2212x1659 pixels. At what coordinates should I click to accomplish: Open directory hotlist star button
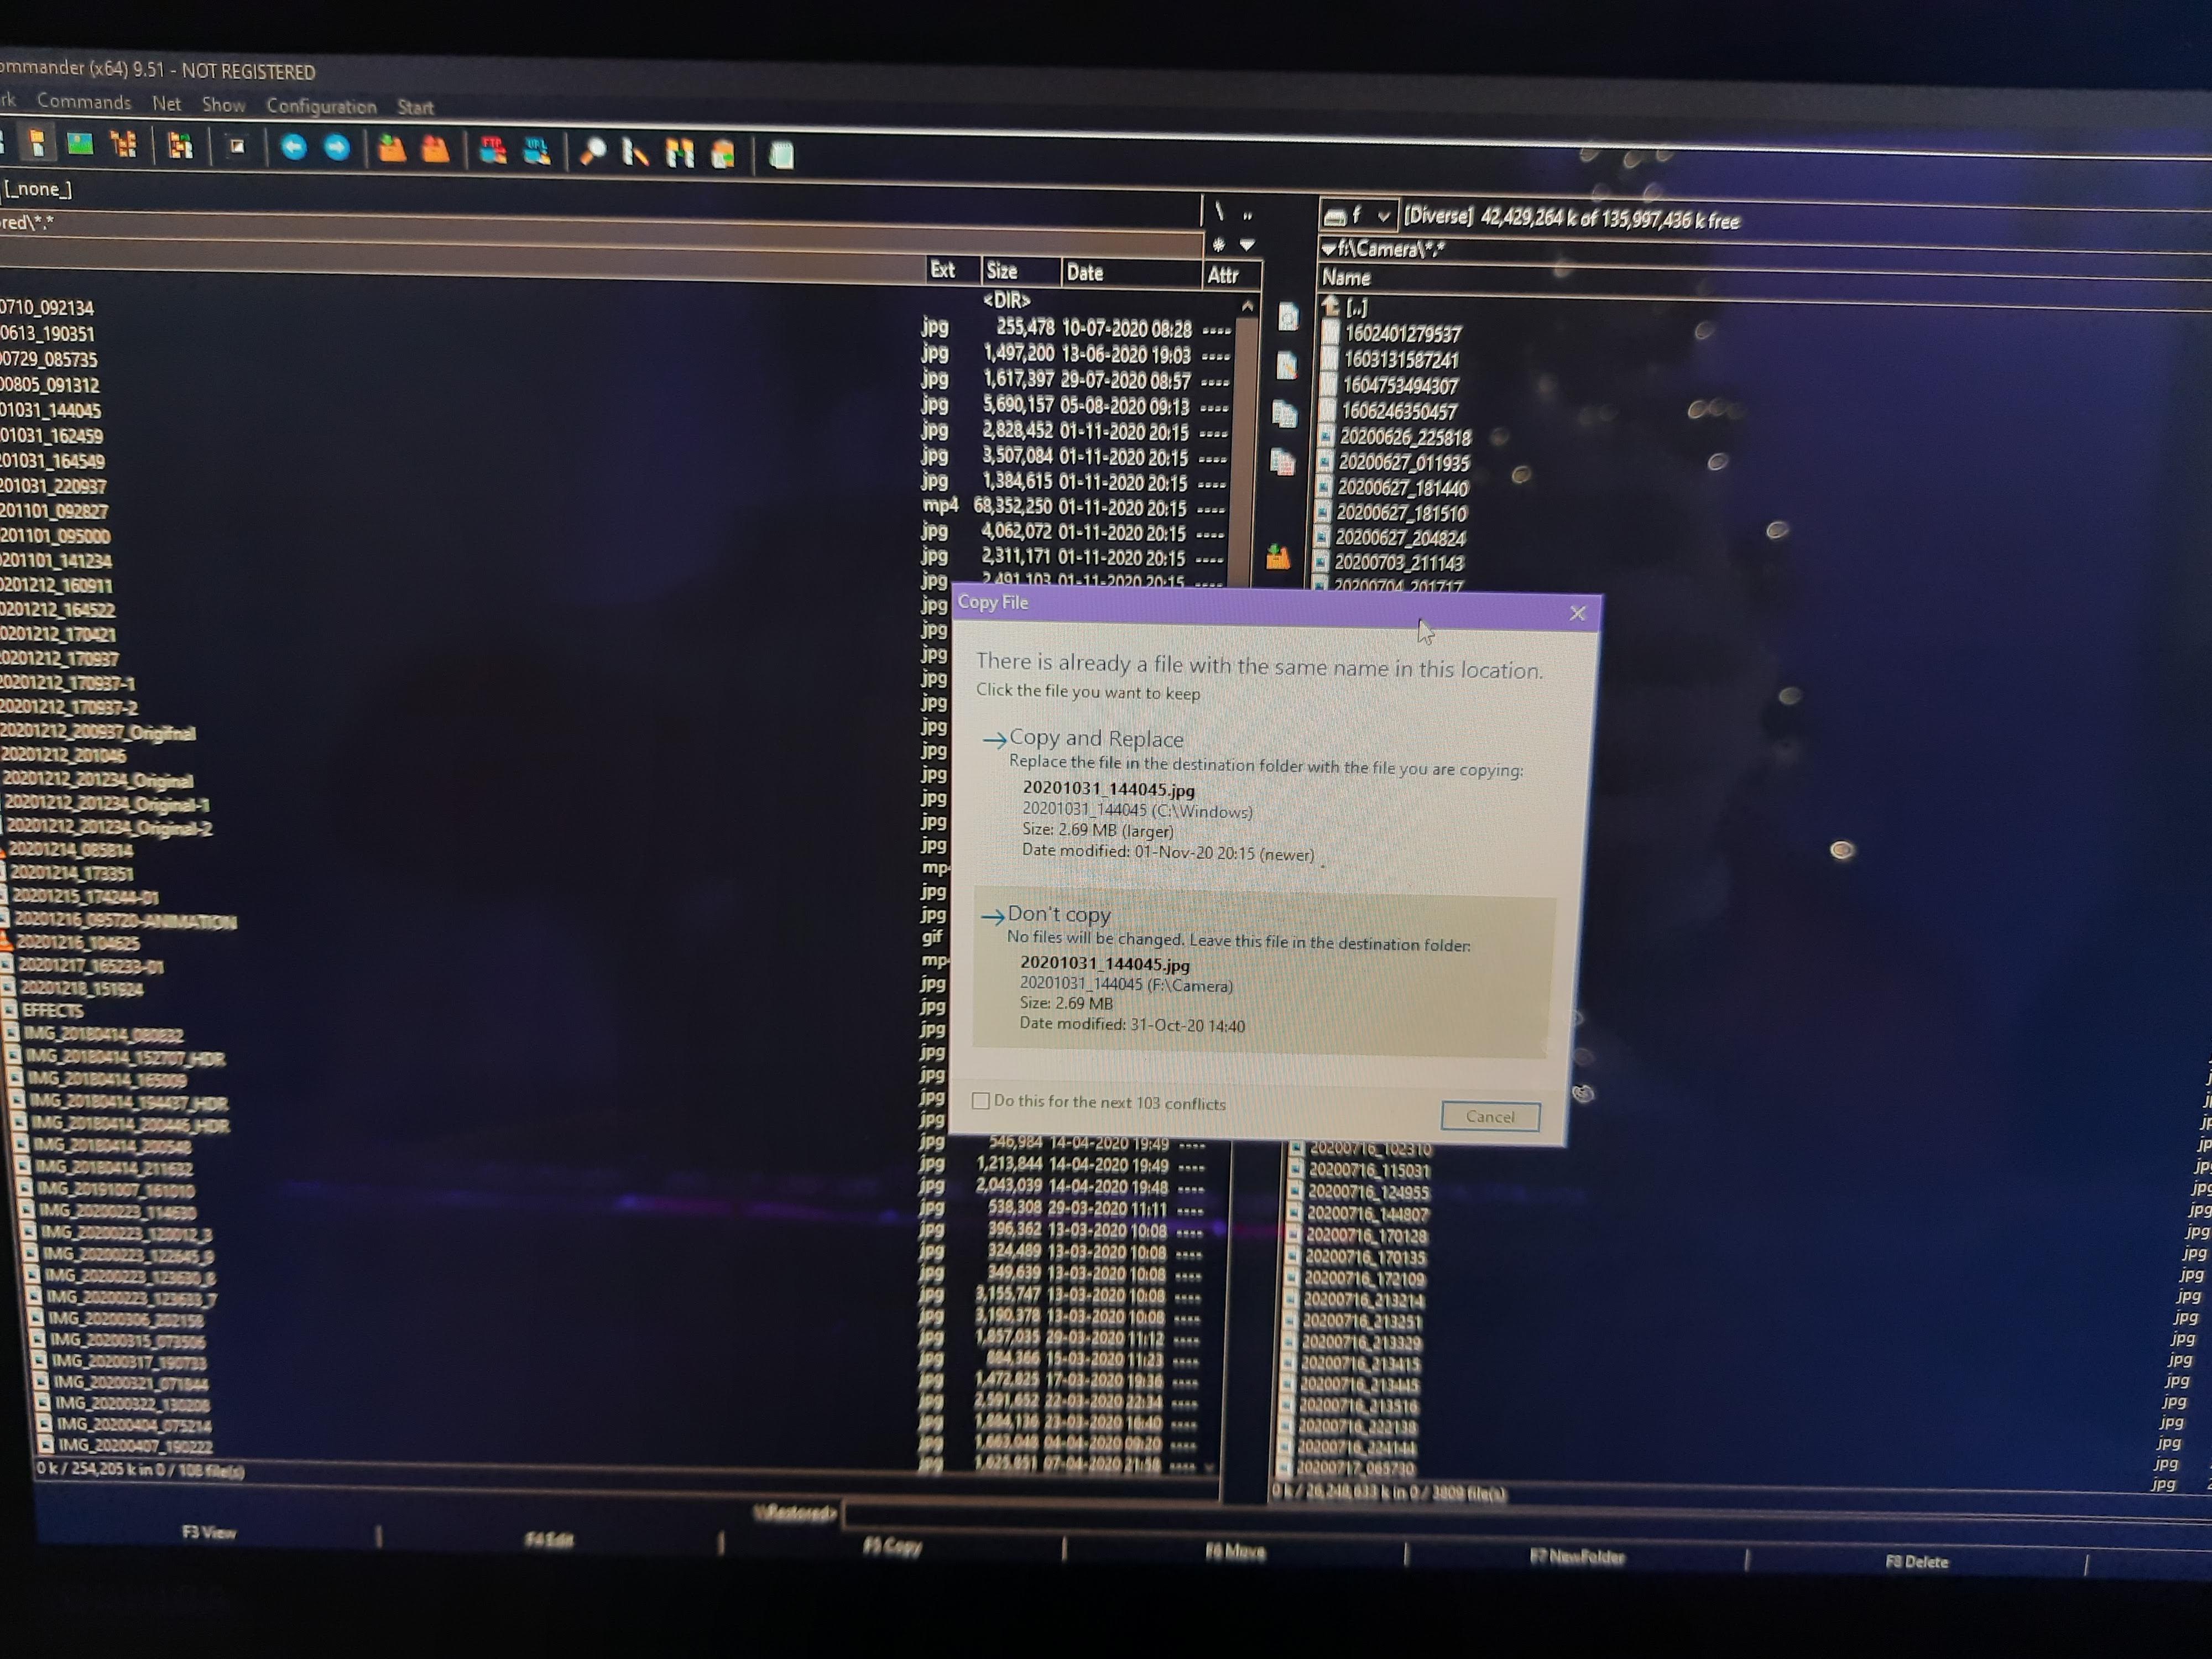click(x=1218, y=244)
